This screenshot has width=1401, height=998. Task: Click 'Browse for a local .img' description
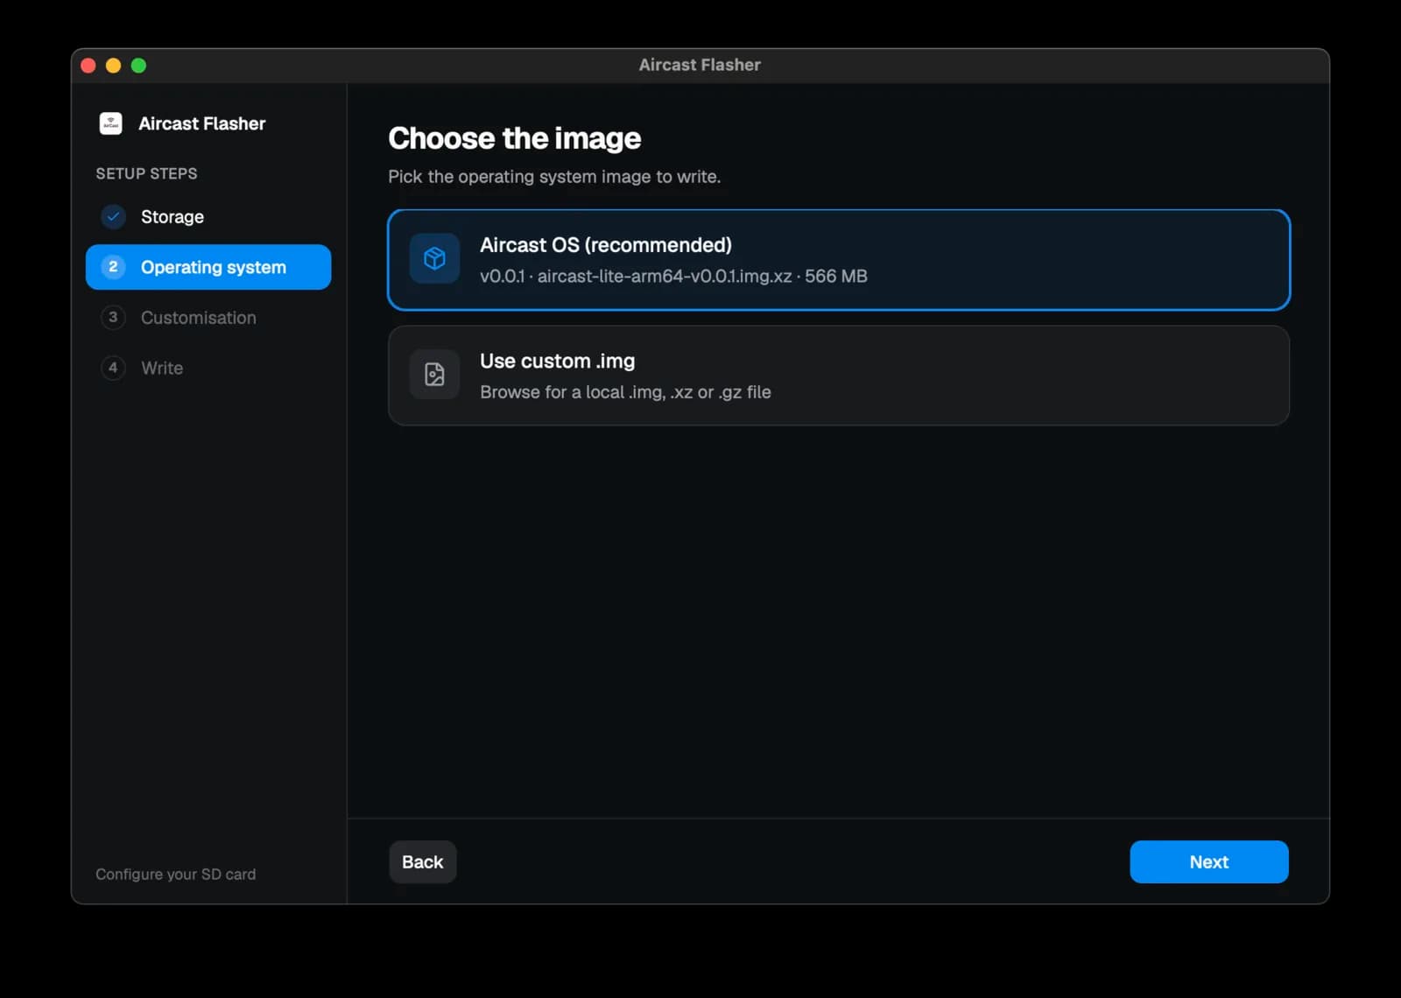(x=625, y=392)
